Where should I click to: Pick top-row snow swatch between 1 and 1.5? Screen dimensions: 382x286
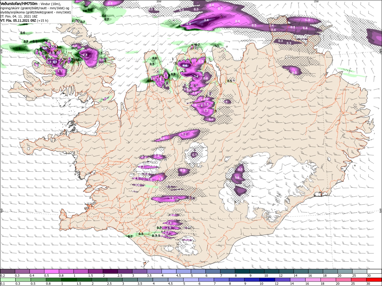pyautogui.click(x=81, y=271)
